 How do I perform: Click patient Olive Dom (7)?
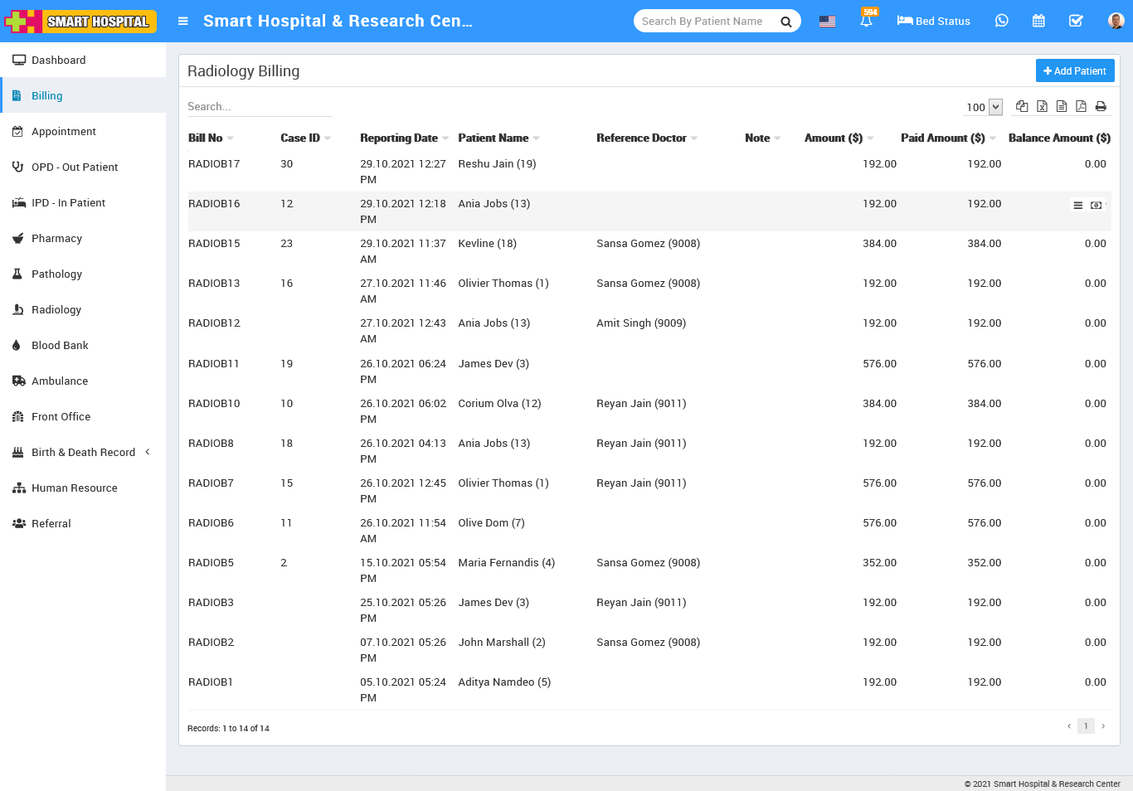[x=491, y=523]
